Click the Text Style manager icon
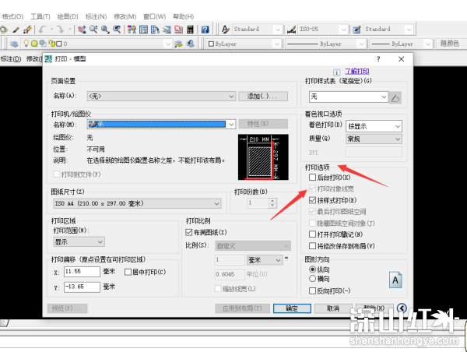467x352 pixels. pos(226,30)
